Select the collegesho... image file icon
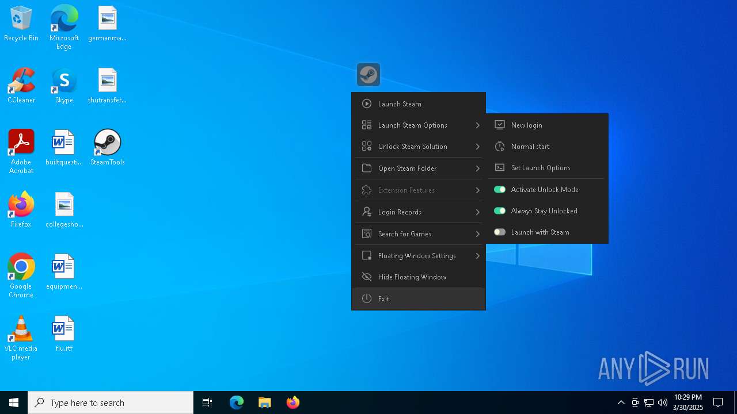 pos(64,209)
